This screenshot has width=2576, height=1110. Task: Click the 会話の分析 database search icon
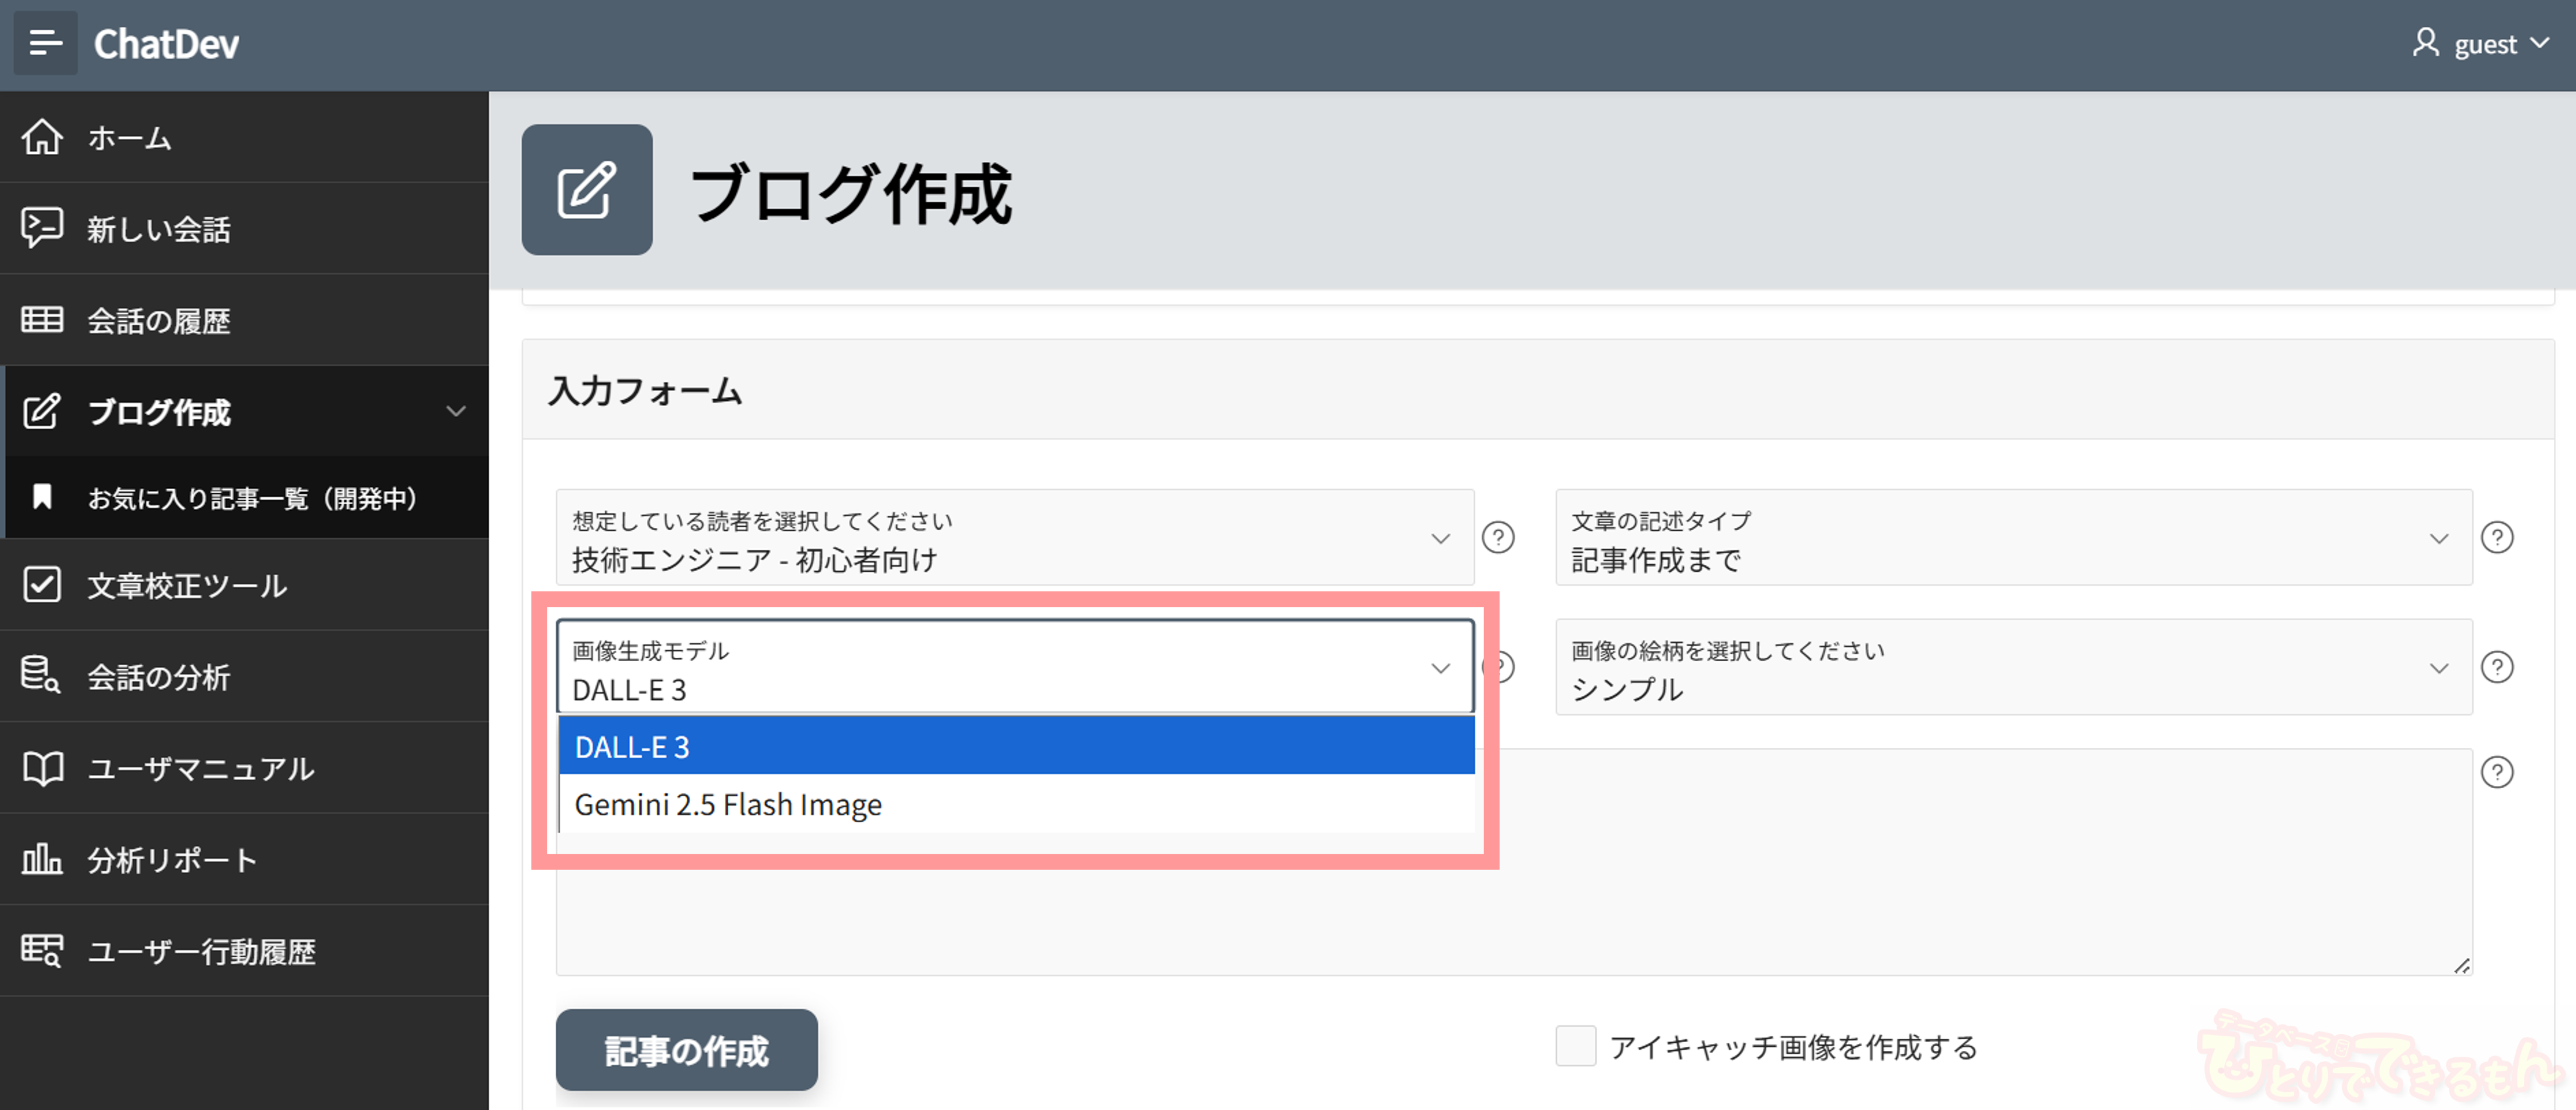(x=42, y=675)
